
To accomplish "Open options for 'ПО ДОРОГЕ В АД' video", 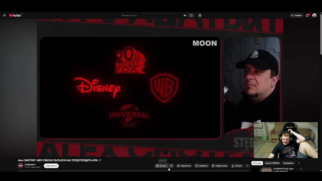I will [301, 169].
